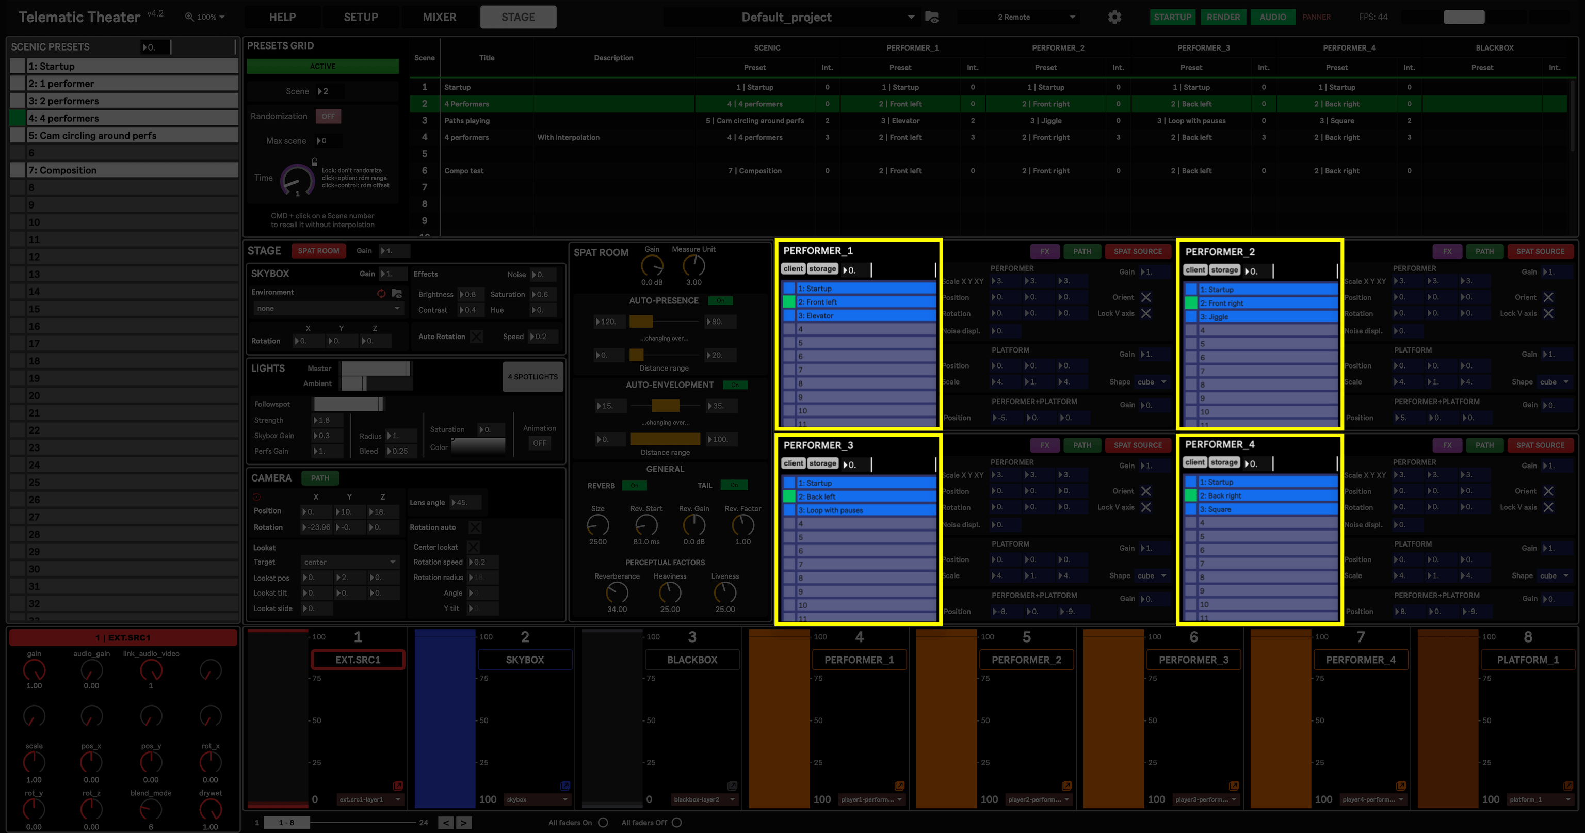This screenshot has width=1585, height=833.
Task: Switch to the MIXER tab
Action: pyautogui.click(x=439, y=17)
